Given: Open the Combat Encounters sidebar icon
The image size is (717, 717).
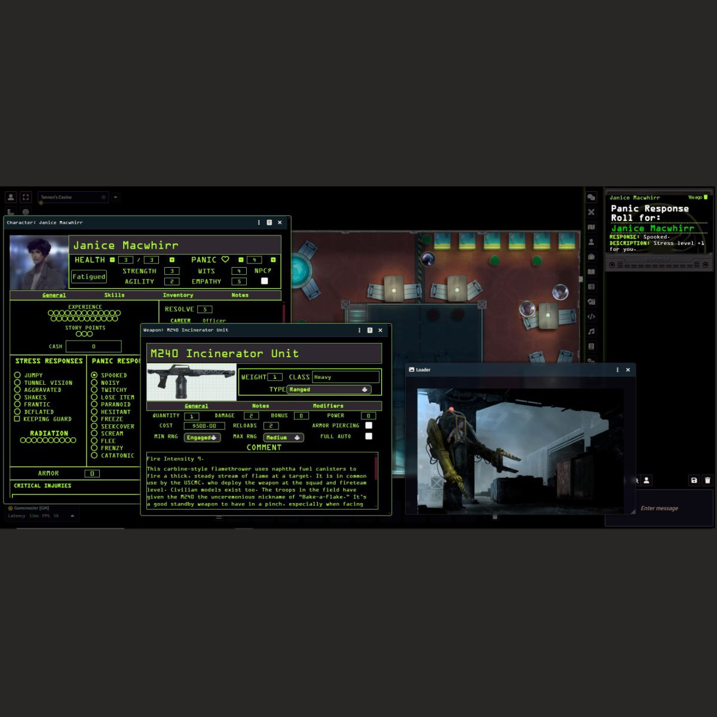Looking at the screenshot, I should (x=591, y=212).
